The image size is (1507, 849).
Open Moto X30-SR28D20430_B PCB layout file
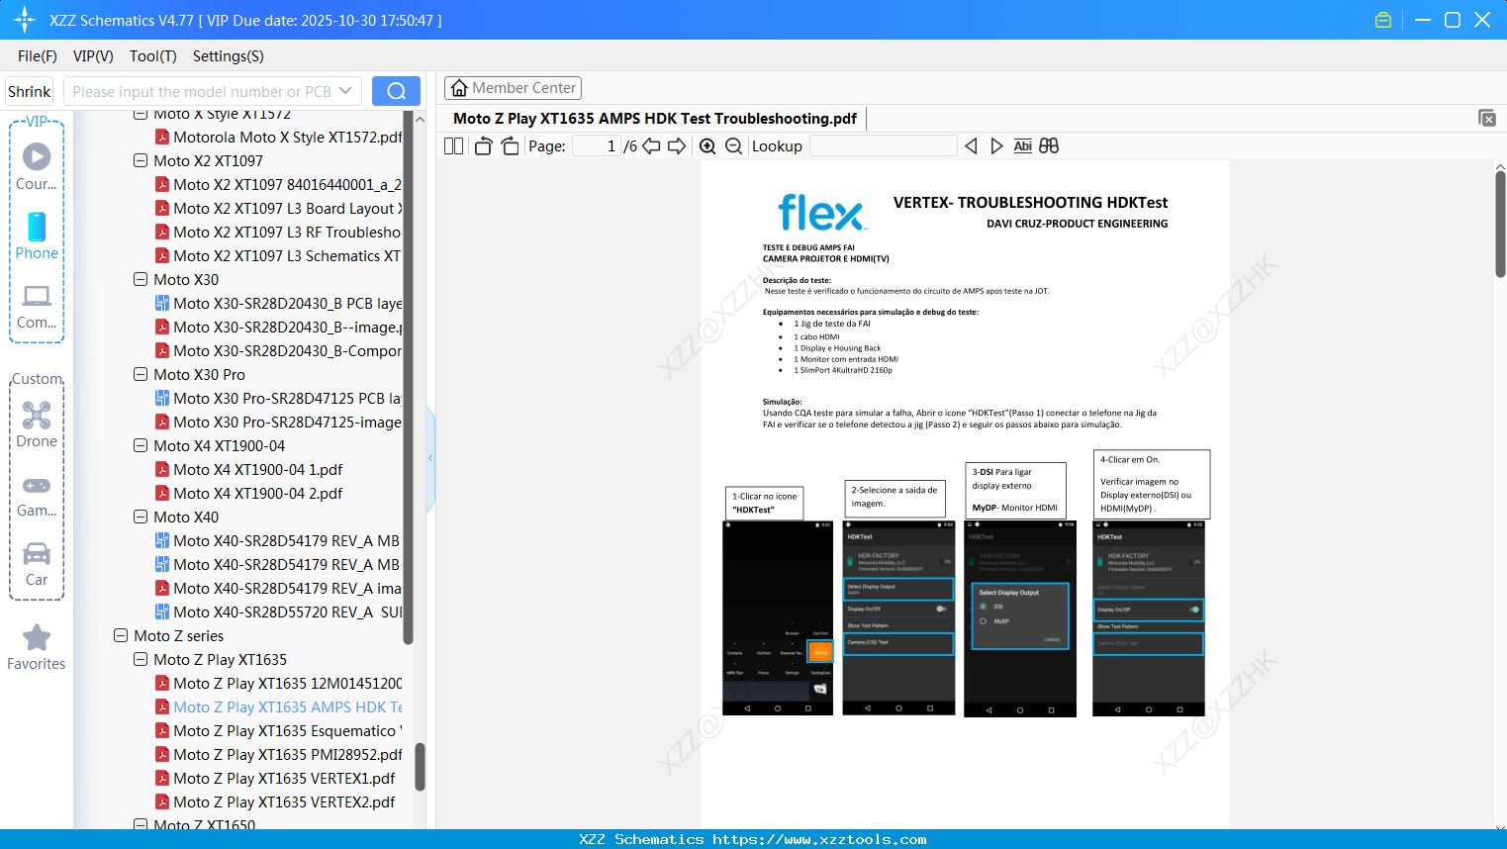coord(279,303)
